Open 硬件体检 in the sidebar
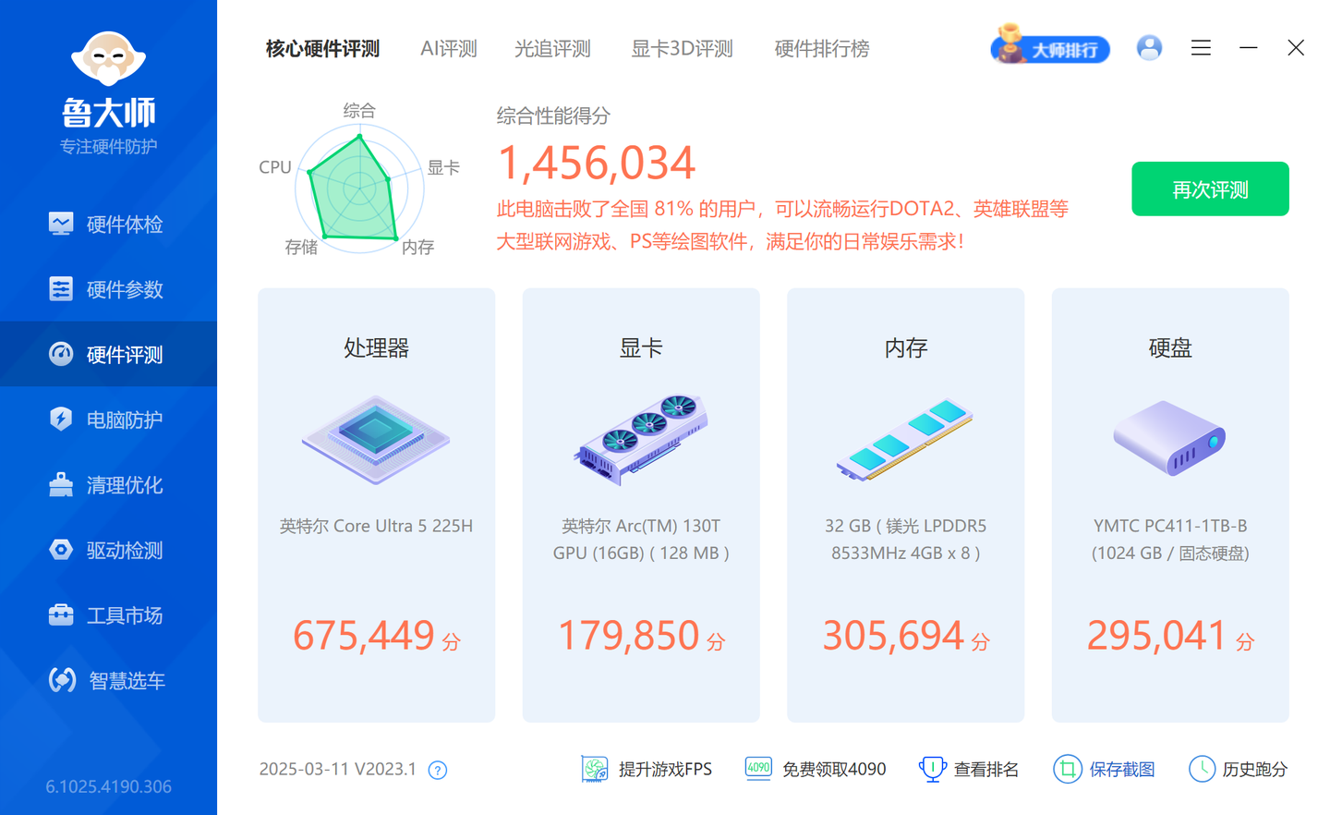 pyautogui.click(x=108, y=225)
